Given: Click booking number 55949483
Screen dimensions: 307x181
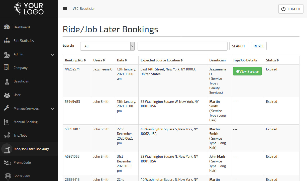Looking at the screenshot, I should pos(72,102).
